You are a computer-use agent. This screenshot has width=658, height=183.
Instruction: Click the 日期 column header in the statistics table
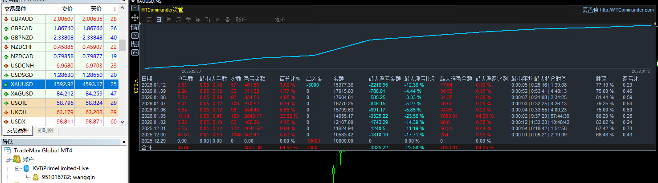point(147,79)
